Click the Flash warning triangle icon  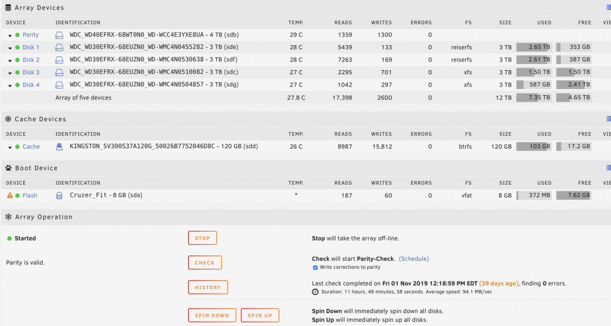coord(10,195)
